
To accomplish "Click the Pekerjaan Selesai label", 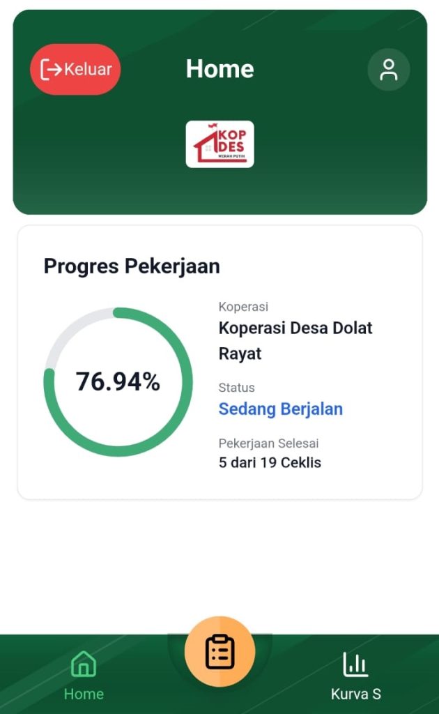I will (268, 443).
